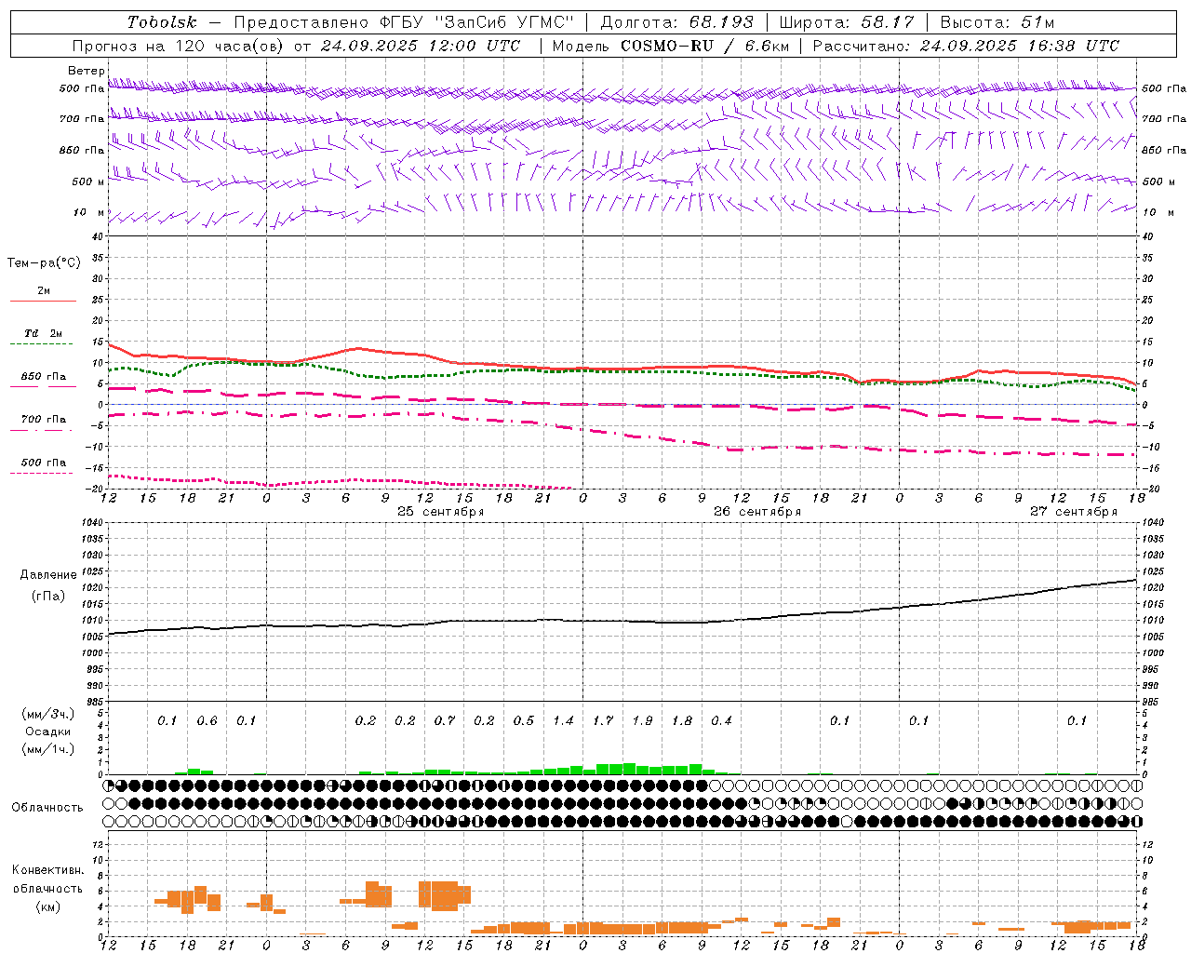Click the model label COSMO-RU / 6.6км

tap(704, 46)
